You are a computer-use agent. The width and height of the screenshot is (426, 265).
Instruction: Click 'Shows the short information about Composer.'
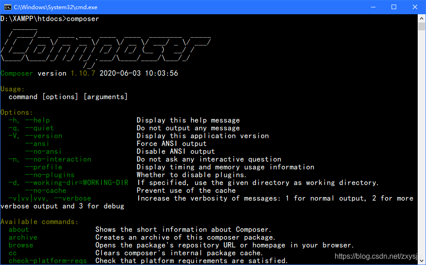(x=183, y=230)
